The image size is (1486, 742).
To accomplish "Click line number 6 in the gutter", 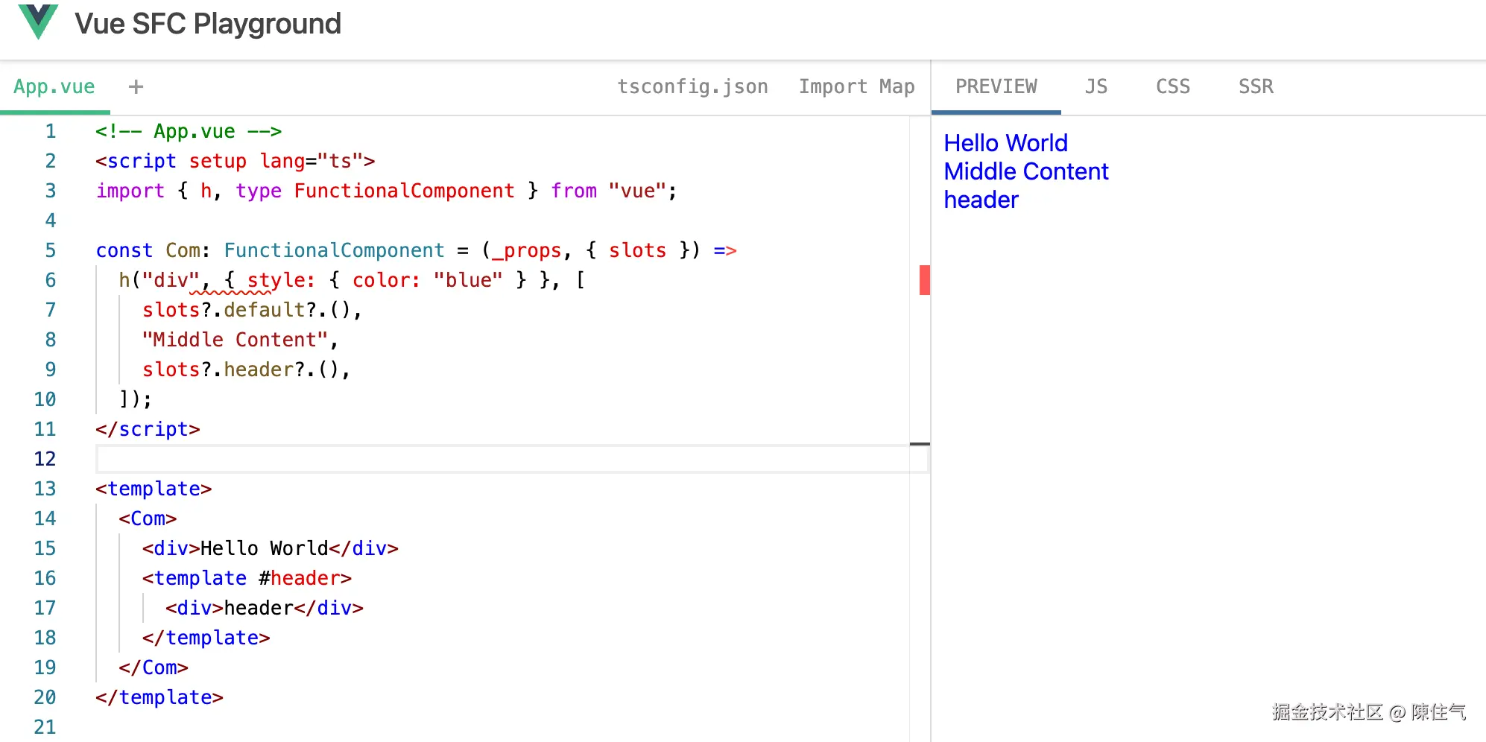I will click(x=50, y=280).
